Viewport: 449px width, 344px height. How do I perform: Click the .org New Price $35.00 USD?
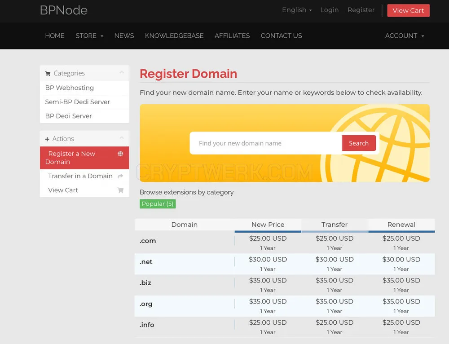[268, 301]
